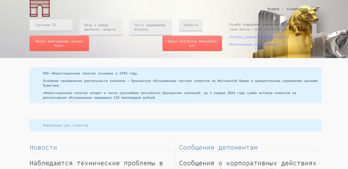Expand Информация для клиентов block

(x=176, y=125)
